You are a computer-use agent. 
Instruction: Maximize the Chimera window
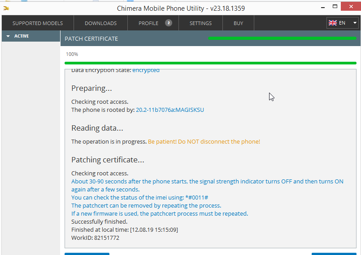pyautogui.click(x=335, y=7)
